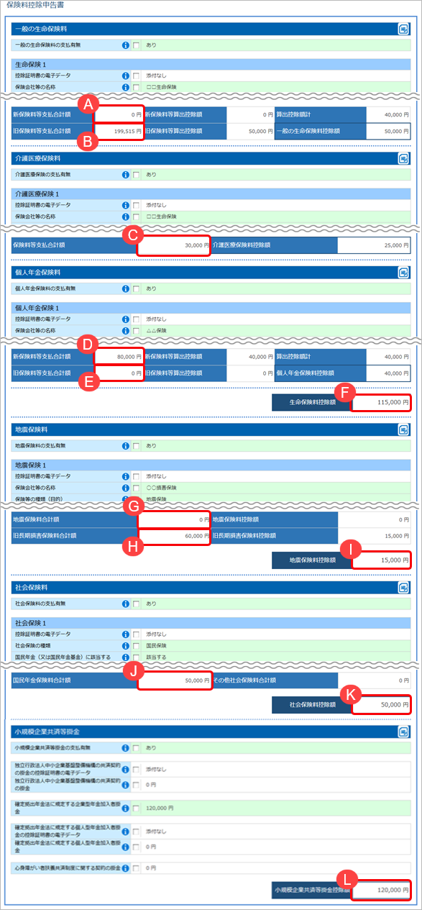
Task: Open the edit icon in 個人年金保険料 header
Action: click(403, 273)
